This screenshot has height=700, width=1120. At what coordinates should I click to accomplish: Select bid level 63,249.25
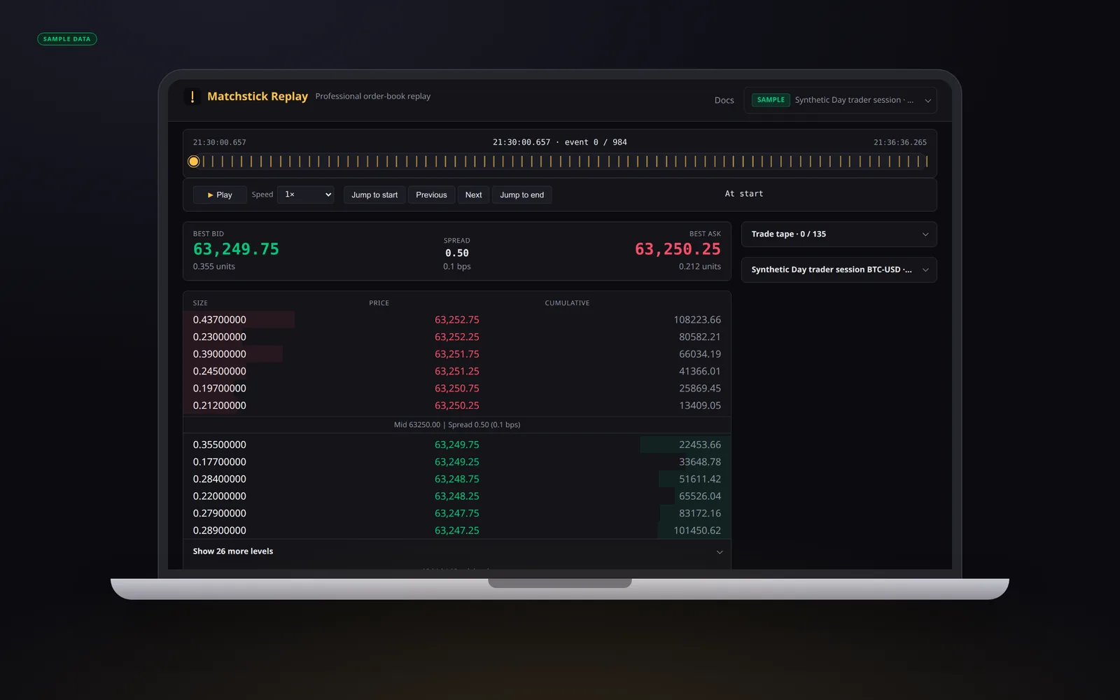pos(457,462)
